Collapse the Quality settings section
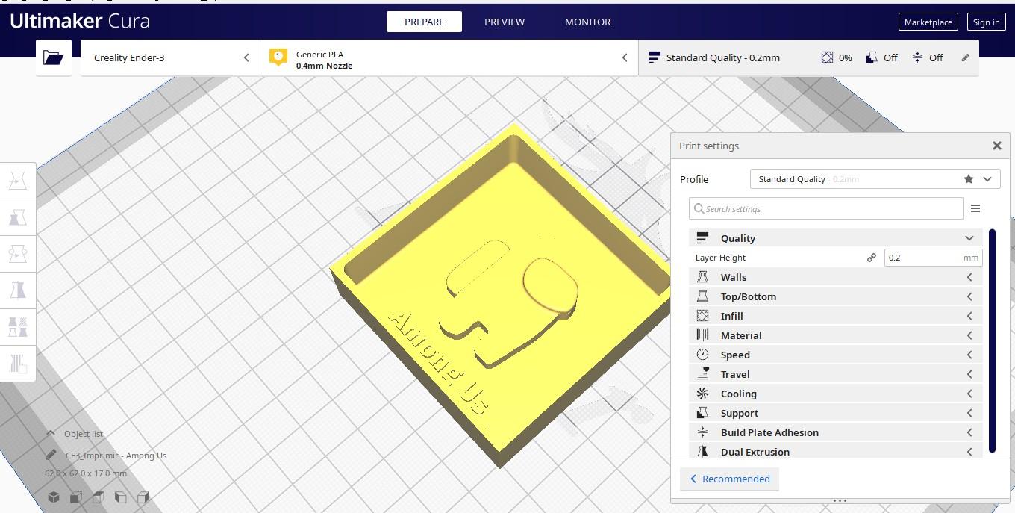This screenshot has height=513, width=1015. (835, 238)
